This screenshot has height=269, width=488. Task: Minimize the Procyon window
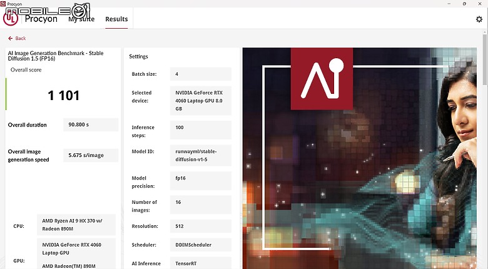tap(449, 4)
